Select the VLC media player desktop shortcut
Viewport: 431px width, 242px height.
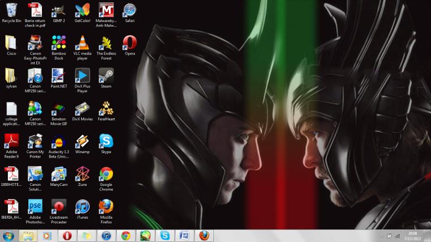click(82, 48)
